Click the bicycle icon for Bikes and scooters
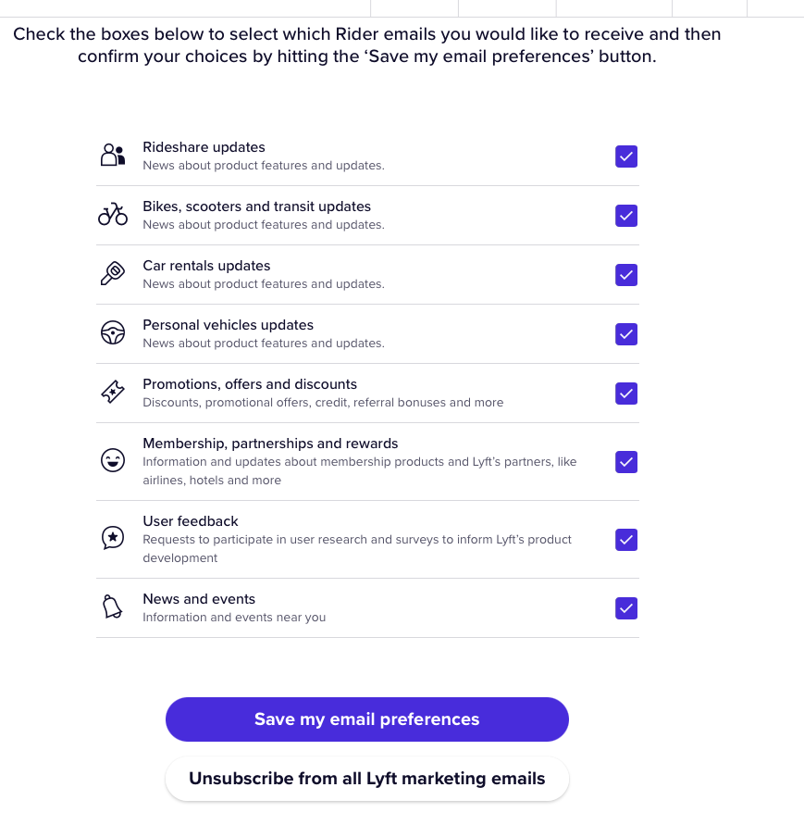The height and width of the screenshot is (825, 804). [113, 215]
